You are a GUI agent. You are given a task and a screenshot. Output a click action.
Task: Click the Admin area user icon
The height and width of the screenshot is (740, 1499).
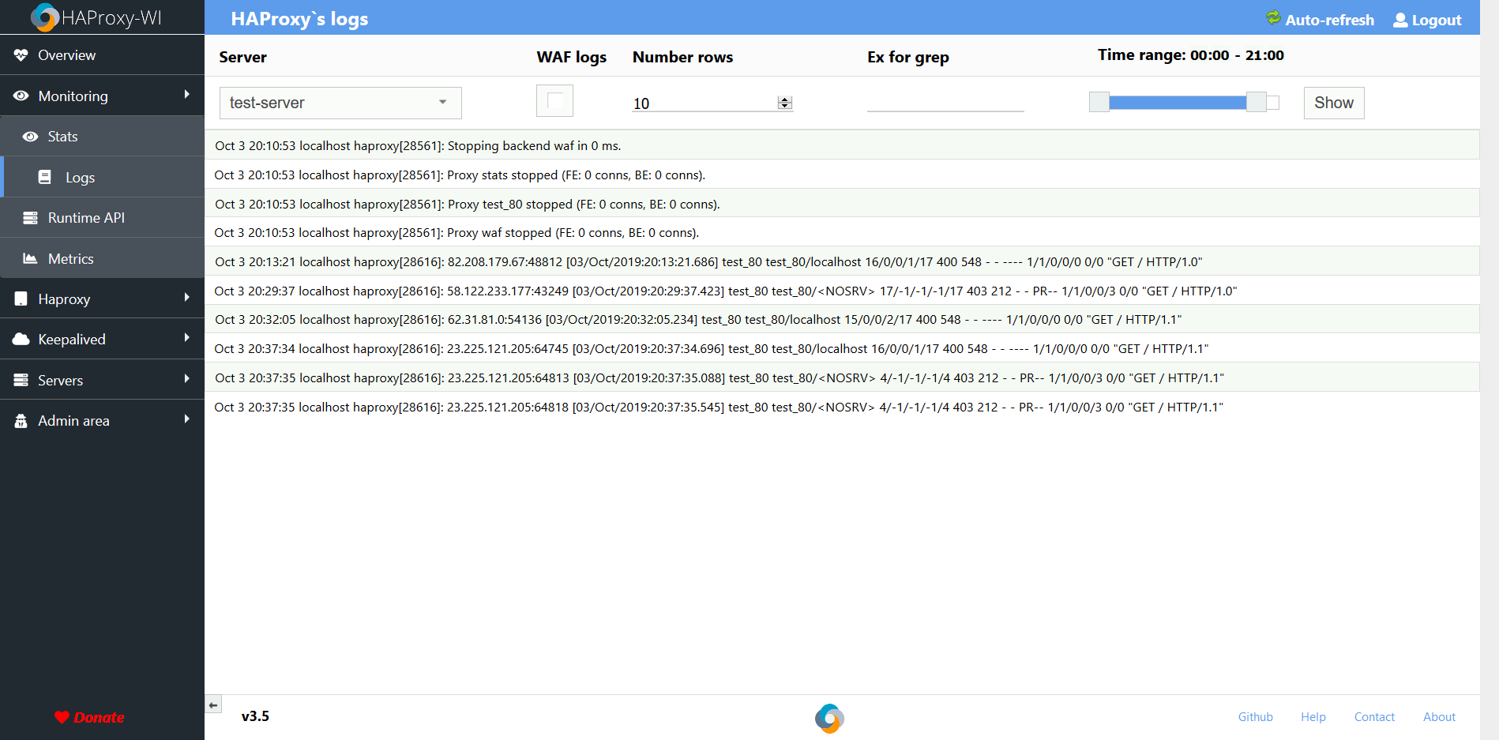21,420
